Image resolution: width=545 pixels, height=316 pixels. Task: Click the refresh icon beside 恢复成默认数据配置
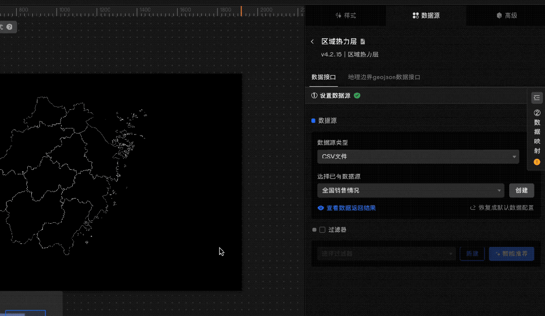click(x=472, y=208)
